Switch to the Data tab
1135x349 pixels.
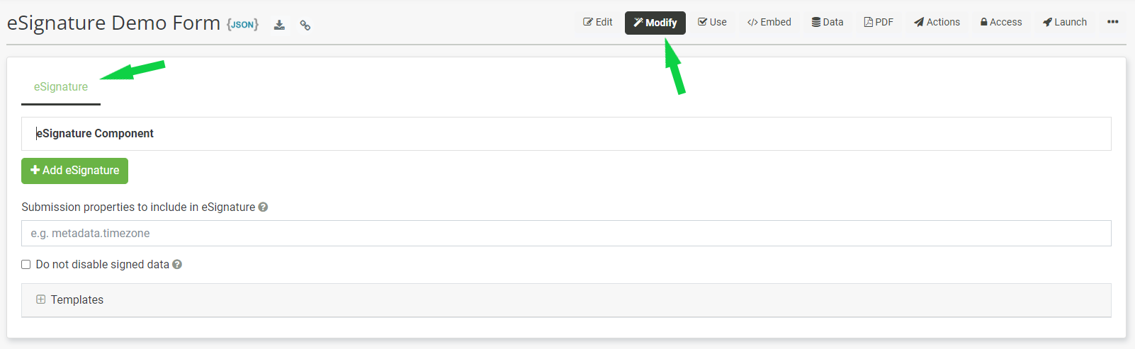pos(828,22)
